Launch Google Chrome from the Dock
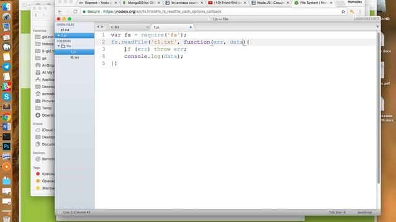Image resolution: width=396 pixels, height=222 pixels. [x=6, y=117]
